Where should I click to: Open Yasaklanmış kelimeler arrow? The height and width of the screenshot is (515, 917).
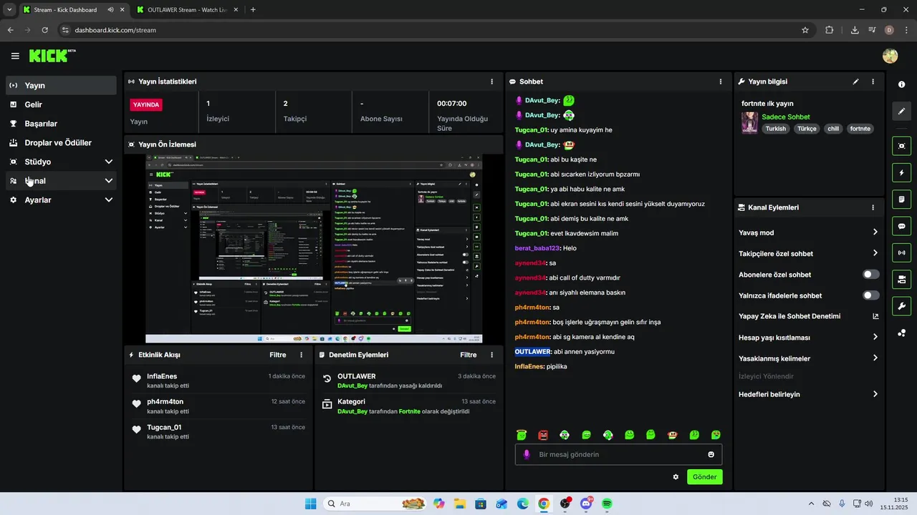[875, 358]
